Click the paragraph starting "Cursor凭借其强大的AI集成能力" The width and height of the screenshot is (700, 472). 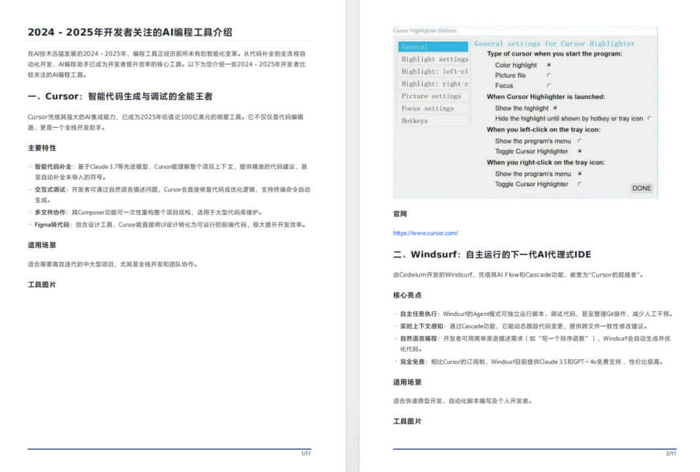coord(165,122)
